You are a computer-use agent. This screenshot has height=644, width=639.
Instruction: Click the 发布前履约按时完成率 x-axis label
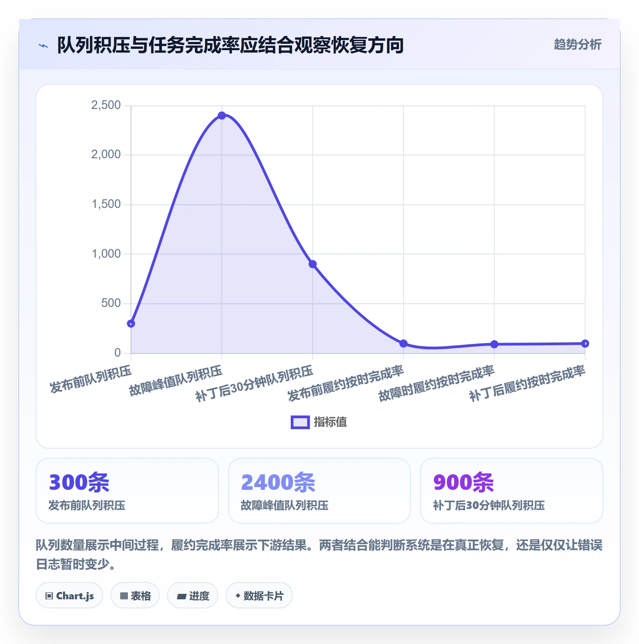click(346, 384)
